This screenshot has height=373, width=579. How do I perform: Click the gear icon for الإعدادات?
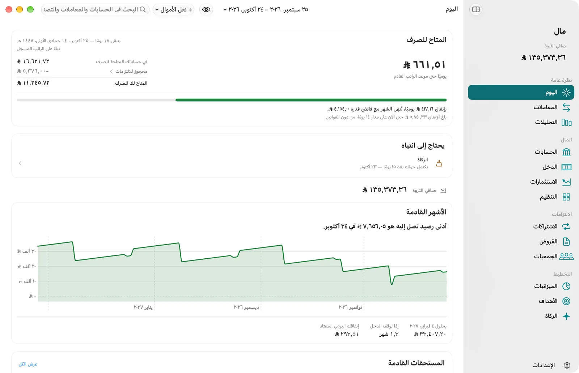(567, 365)
